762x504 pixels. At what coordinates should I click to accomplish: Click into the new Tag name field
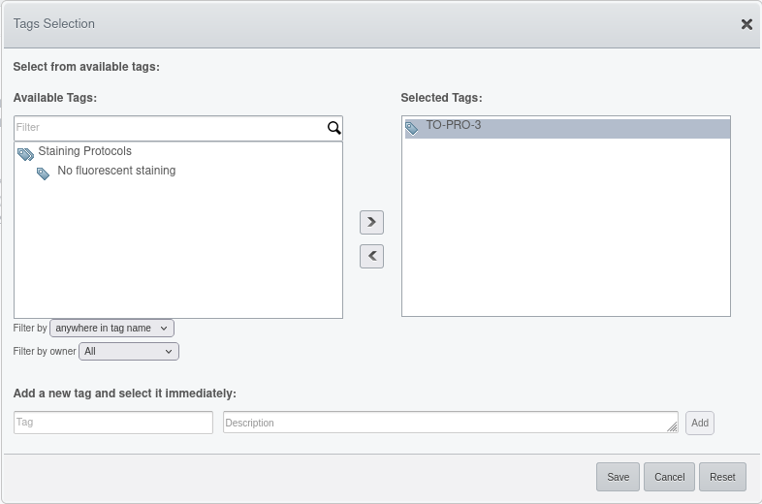pos(113,423)
